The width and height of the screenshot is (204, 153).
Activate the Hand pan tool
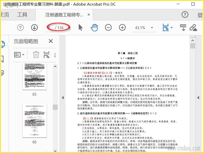[x=94, y=28]
